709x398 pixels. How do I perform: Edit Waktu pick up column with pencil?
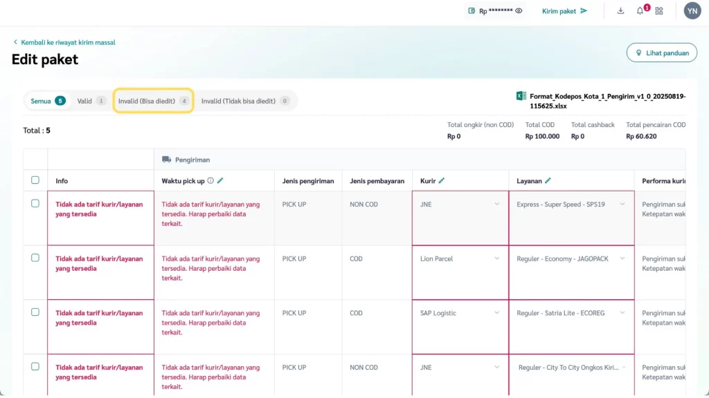point(220,181)
